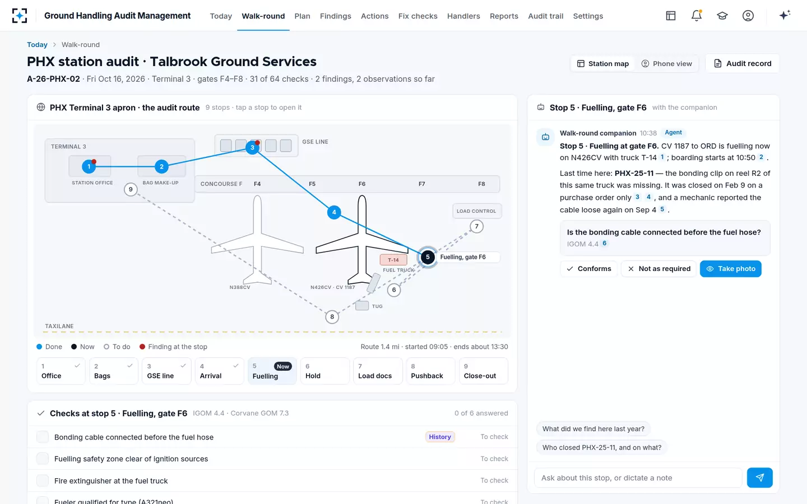Mark check as Conforms
Viewport: 807px width, 504px height.
tap(589, 269)
